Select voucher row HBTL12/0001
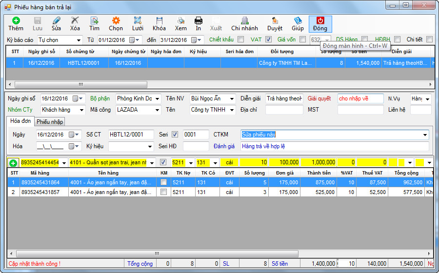Viewport: 439px width, 273px height. click(x=220, y=63)
